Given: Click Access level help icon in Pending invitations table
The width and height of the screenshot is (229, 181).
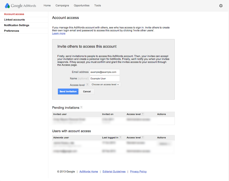Looking at the screenshot, I should (143, 114).
